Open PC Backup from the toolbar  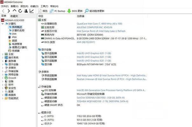click(x=58, y=11)
